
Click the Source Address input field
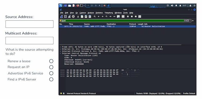pos(29,24)
